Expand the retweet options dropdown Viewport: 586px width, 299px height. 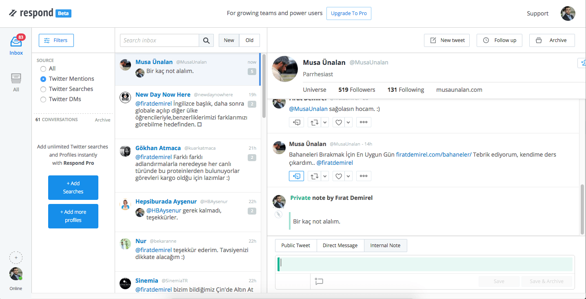324,176
